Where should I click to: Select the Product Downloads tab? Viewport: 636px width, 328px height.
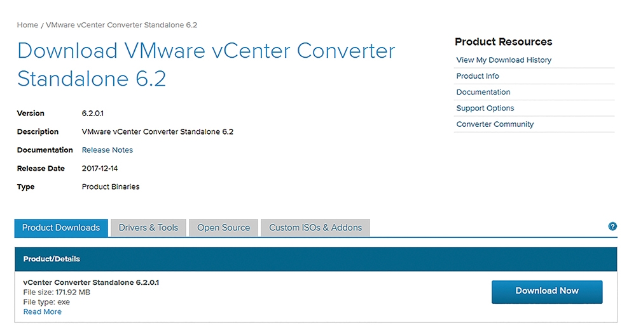[x=61, y=228]
